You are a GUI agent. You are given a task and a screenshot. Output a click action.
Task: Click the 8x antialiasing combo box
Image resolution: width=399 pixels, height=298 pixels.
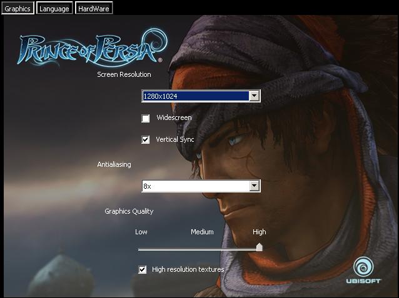[195, 186]
